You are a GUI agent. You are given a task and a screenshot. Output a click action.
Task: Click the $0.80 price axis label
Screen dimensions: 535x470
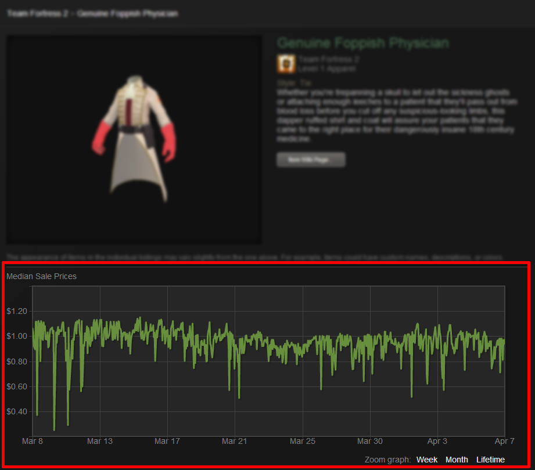click(17, 361)
